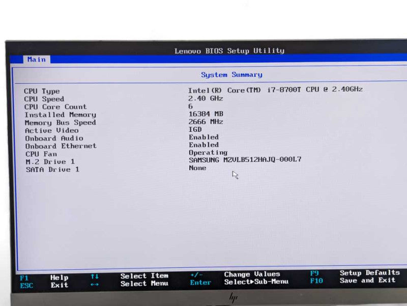Click the F10 key hint

coord(316,281)
